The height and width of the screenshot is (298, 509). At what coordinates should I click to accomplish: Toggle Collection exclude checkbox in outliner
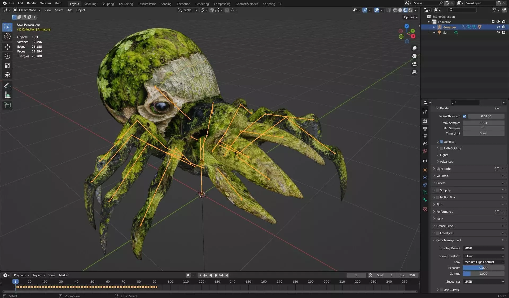click(x=493, y=22)
